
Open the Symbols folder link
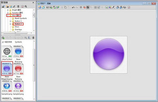(x=18, y=42)
